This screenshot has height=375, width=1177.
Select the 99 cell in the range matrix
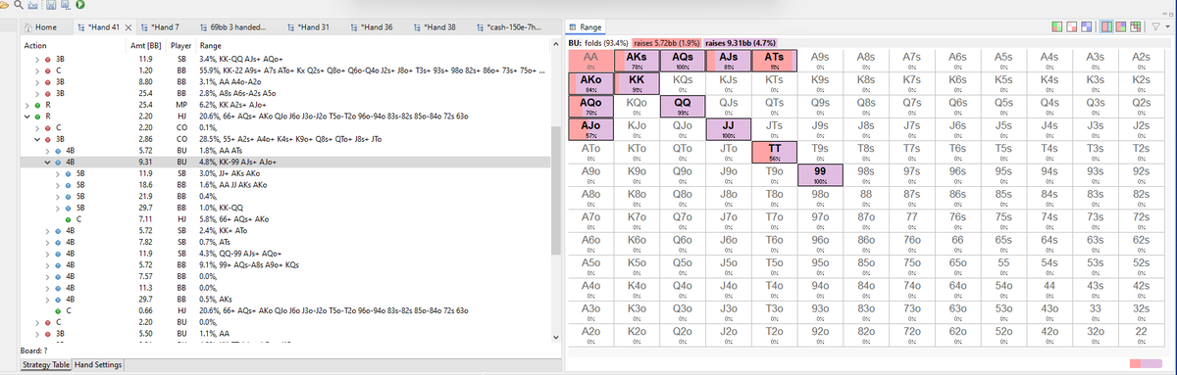pos(820,175)
